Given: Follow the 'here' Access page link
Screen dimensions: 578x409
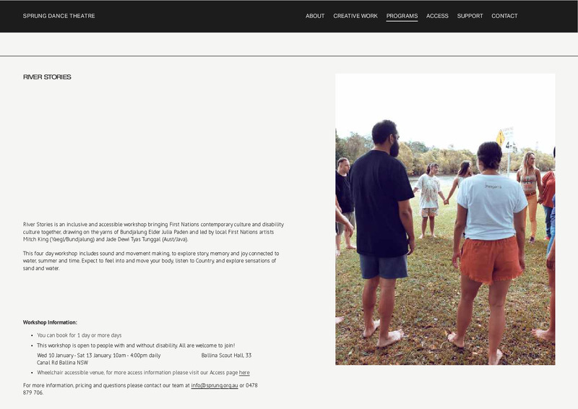Looking at the screenshot, I should click(244, 372).
